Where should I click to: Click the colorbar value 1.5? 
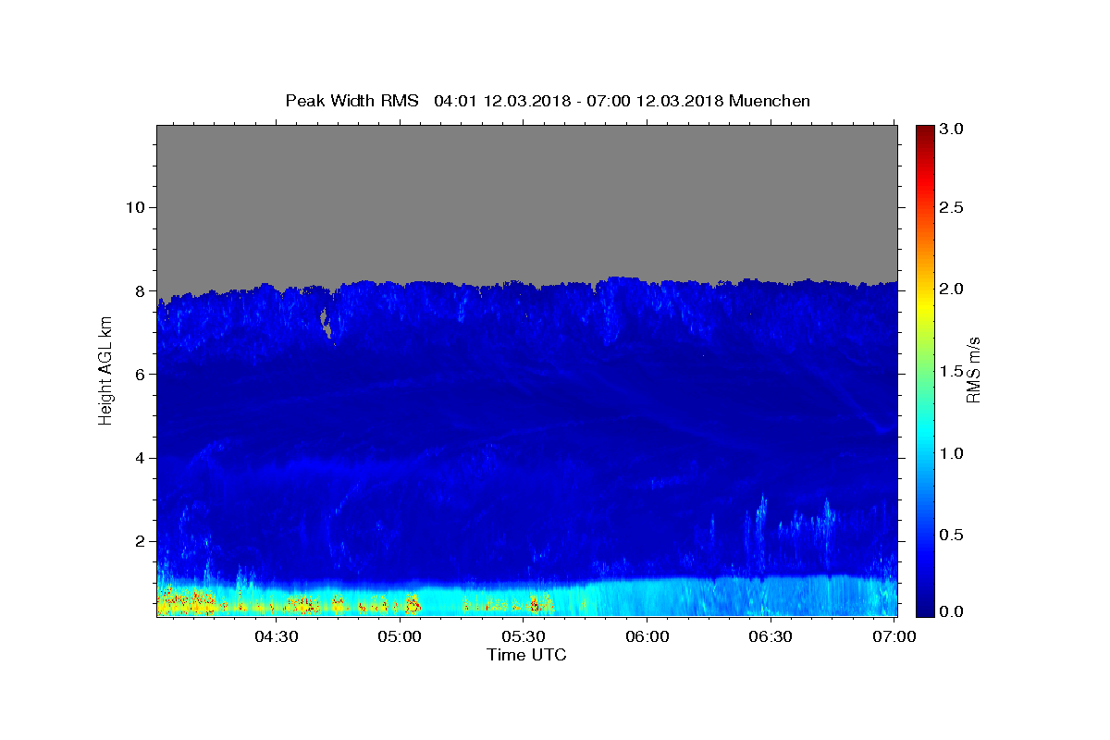click(x=951, y=371)
